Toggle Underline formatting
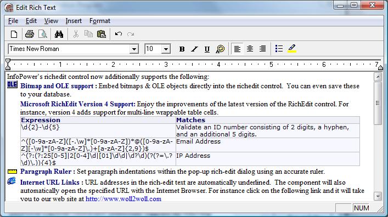 207,49
